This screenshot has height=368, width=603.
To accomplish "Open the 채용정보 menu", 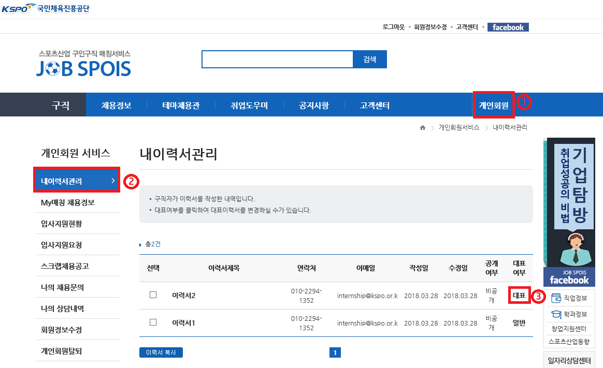I will pyautogui.click(x=117, y=106).
